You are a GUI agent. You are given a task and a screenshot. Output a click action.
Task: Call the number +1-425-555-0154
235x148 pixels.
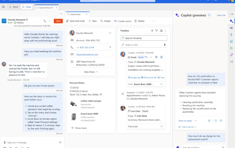(85, 47)
